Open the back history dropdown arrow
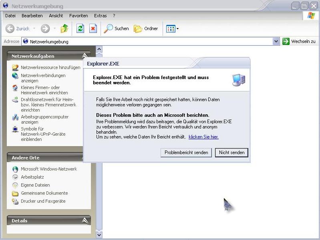This screenshot has width=320, height=240. point(34,28)
